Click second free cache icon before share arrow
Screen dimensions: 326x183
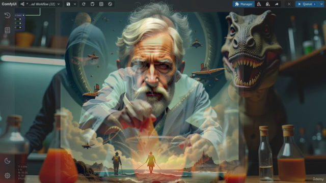point(268,4)
